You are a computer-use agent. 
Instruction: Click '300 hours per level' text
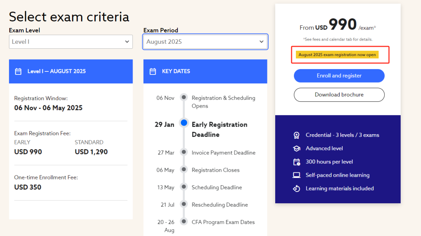tap(329, 162)
